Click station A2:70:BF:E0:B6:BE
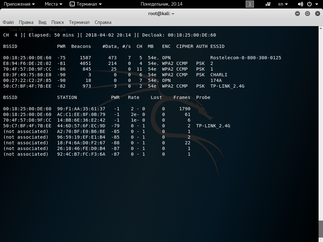Image resolution: width=323 pixels, height=242 pixels. (81, 131)
